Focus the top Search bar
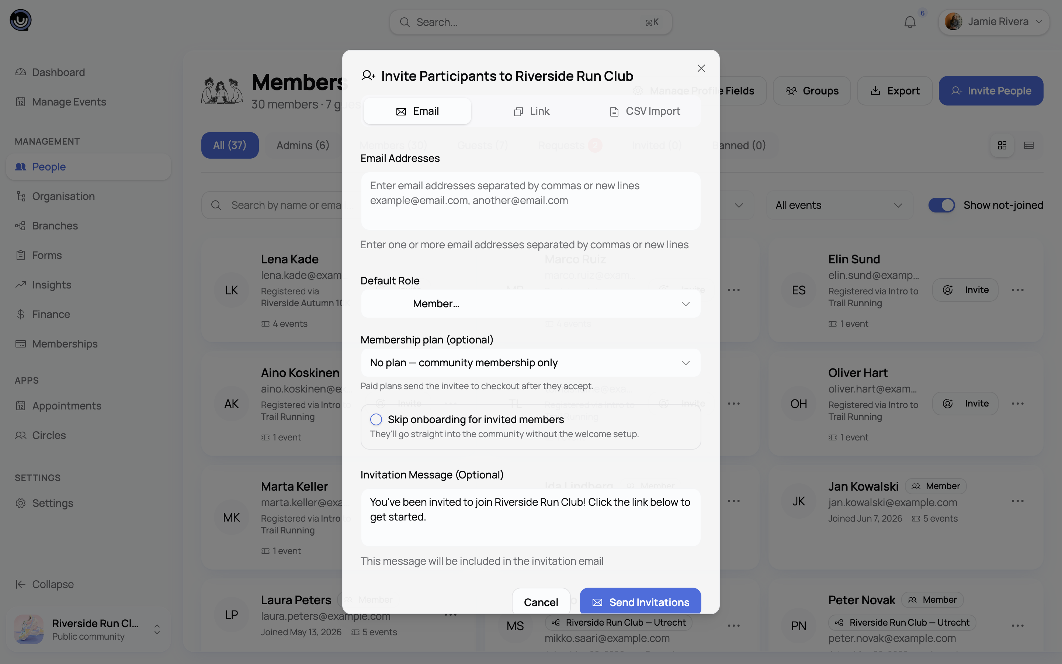 [x=531, y=22]
